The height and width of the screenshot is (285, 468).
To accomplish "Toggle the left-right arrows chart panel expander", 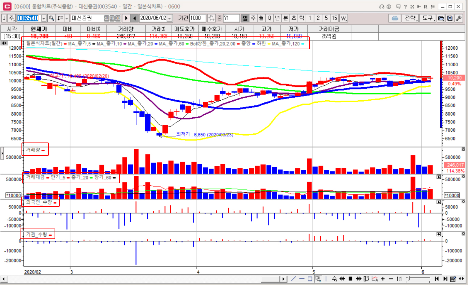I will 4,43.
